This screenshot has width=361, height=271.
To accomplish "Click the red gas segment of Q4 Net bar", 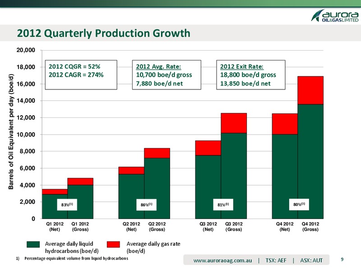I will (x=285, y=124).
